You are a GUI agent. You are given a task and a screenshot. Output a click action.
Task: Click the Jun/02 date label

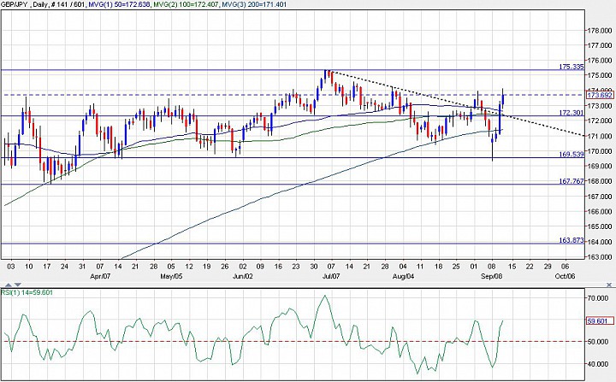click(x=243, y=276)
